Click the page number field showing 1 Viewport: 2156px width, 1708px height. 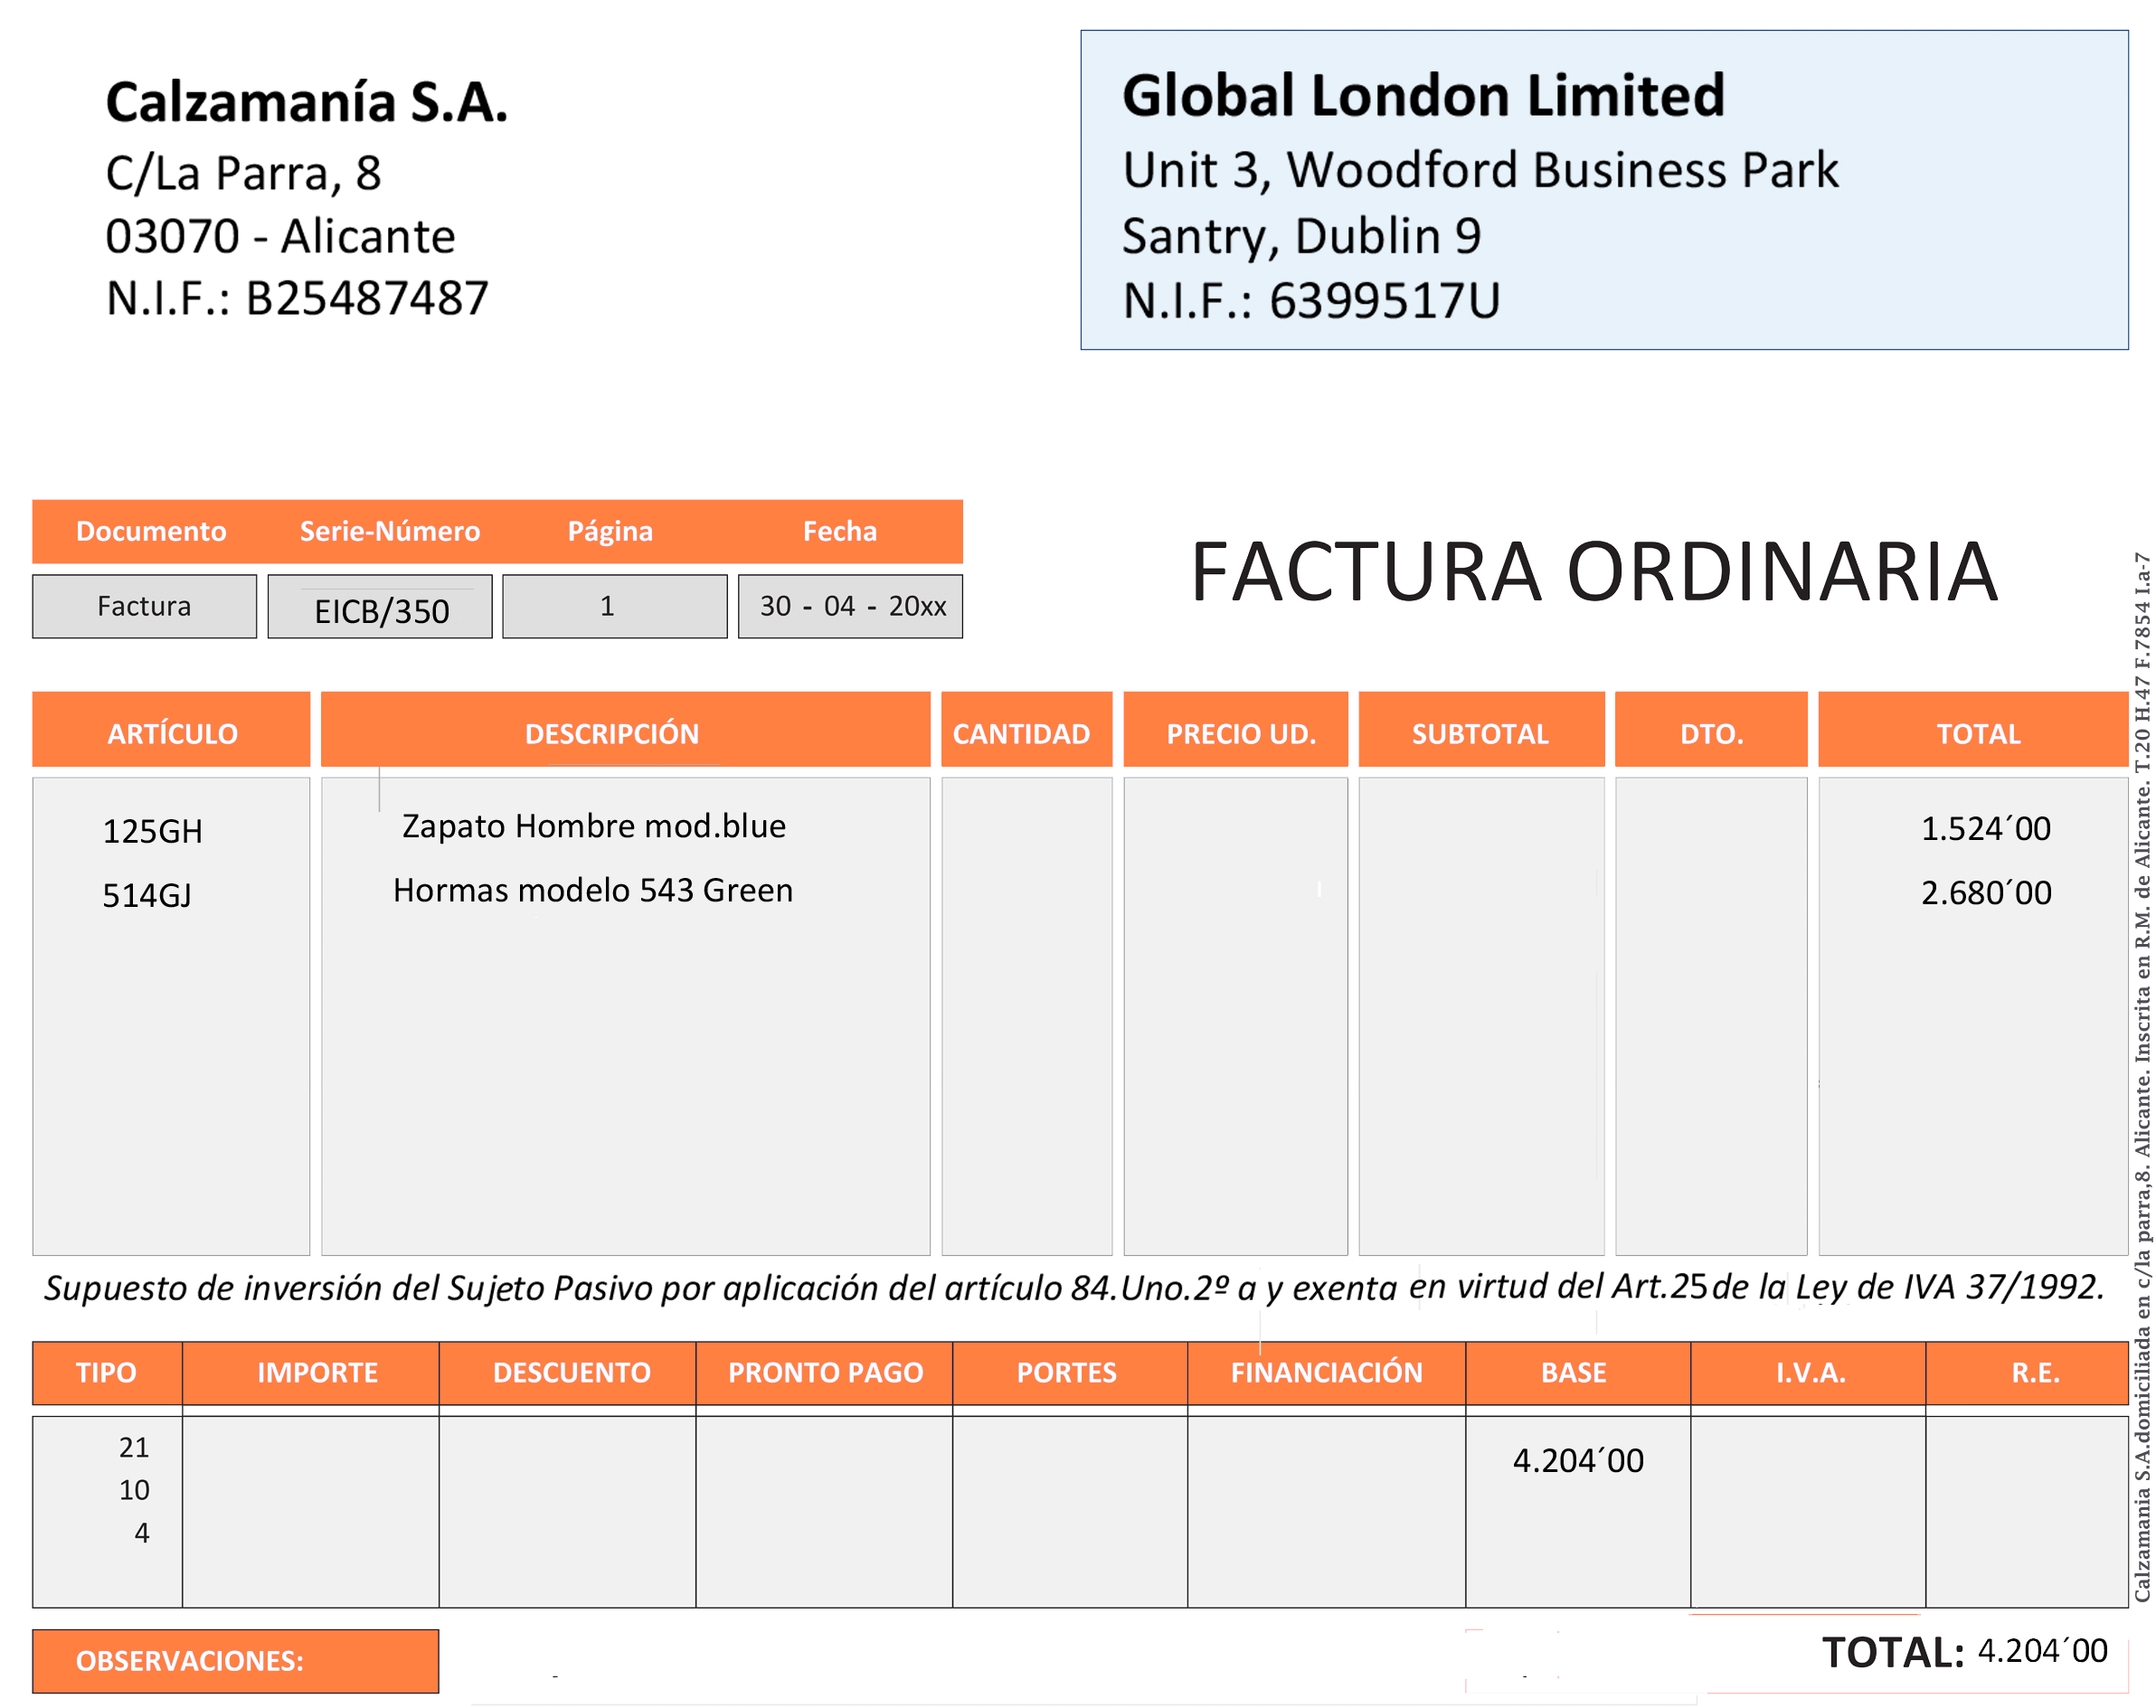(614, 606)
